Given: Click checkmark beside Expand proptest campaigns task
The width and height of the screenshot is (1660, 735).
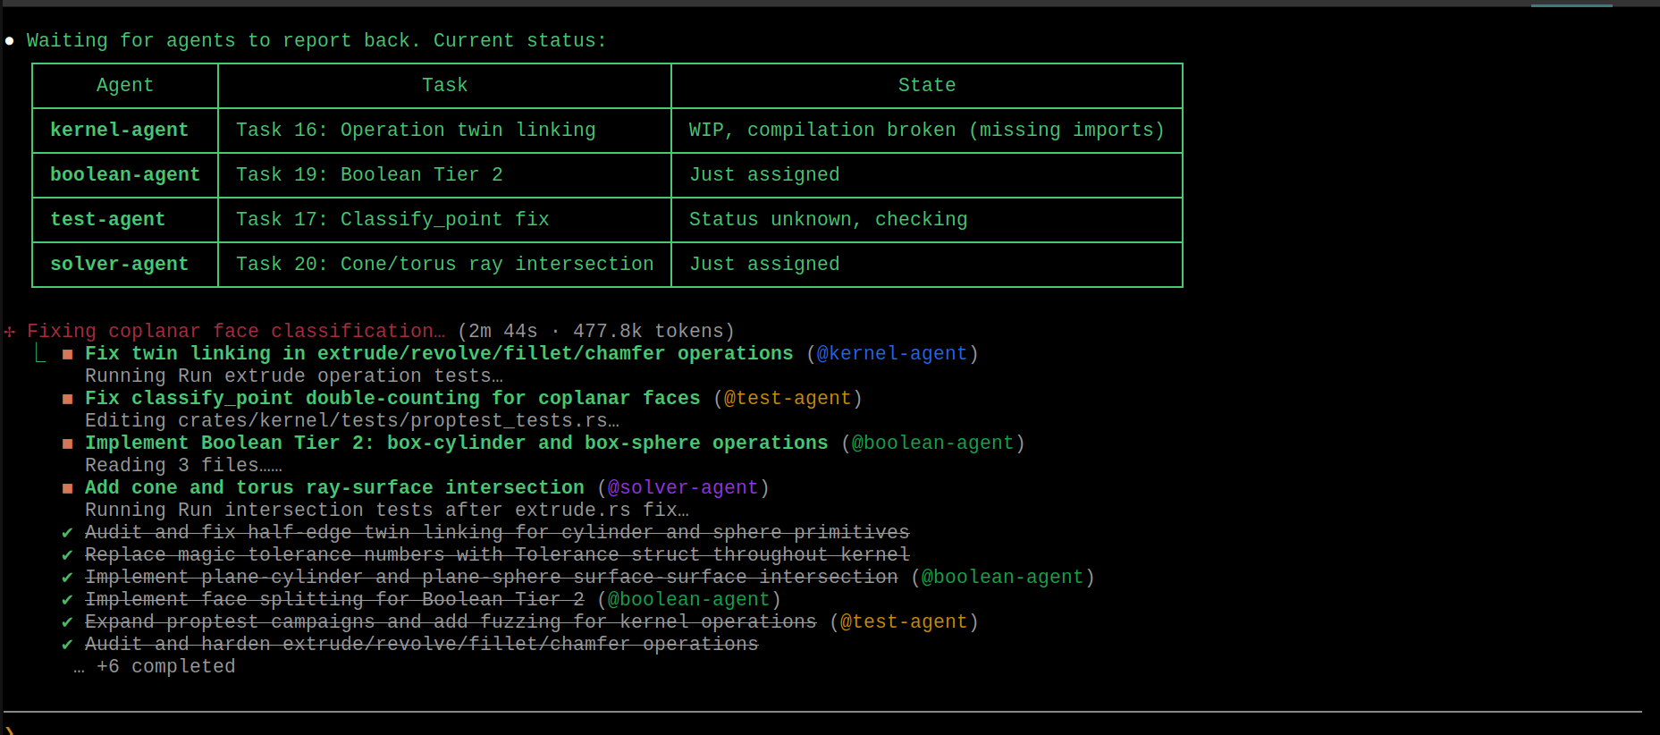Looking at the screenshot, I should point(68,622).
